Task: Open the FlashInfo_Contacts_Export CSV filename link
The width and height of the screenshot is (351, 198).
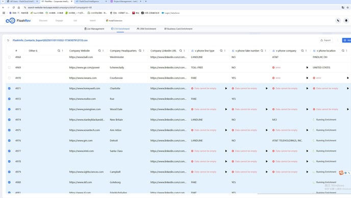Action: pyautogui.click(x=50, y=40)
